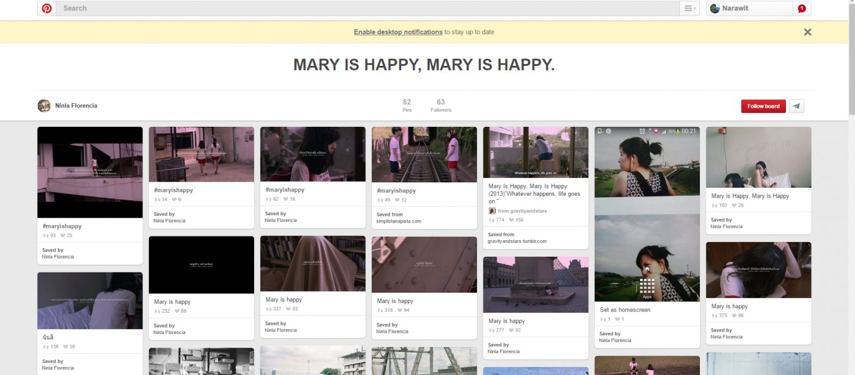Open the railway tracks pin image
The image size is (855, 375).
[x=424, y=154]
